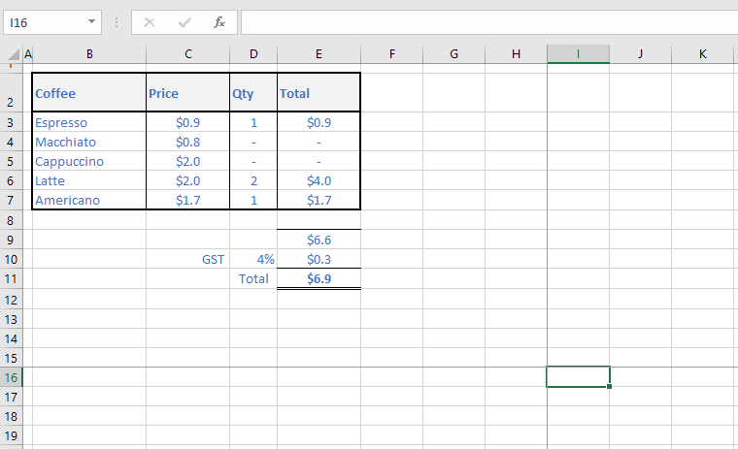Click the GST rate cell '4%'

(253, 259)
